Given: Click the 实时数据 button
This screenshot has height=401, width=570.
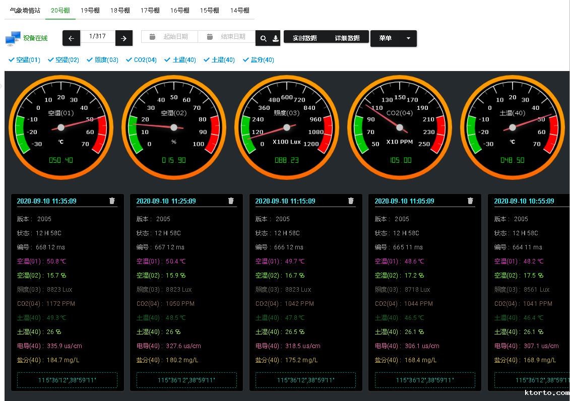Looking at the screenshot, I should tap(305, 38).
